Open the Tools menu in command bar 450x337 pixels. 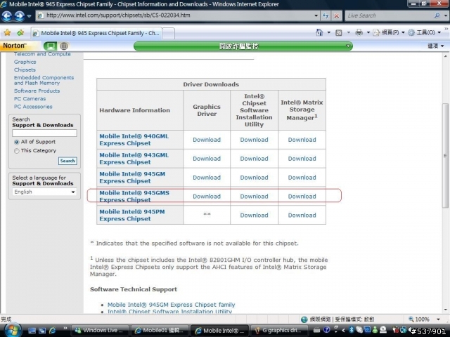coord(424,32)
